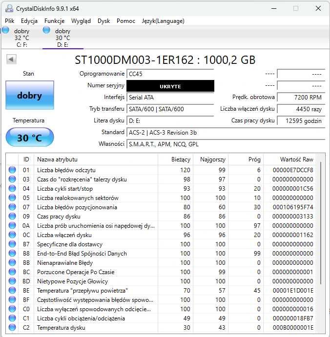Select row Liczba błędów pozycjonowania

161,207
